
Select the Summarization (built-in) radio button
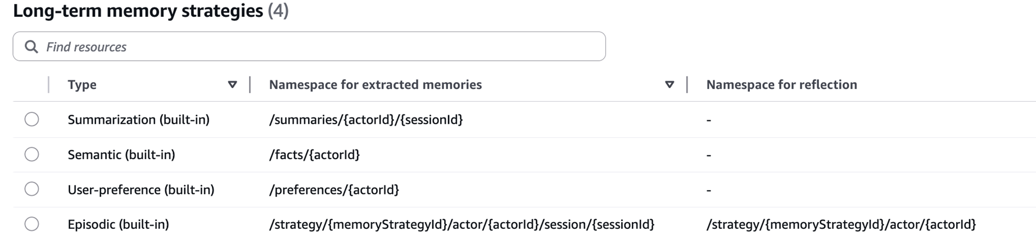click(x=32, y=119)
